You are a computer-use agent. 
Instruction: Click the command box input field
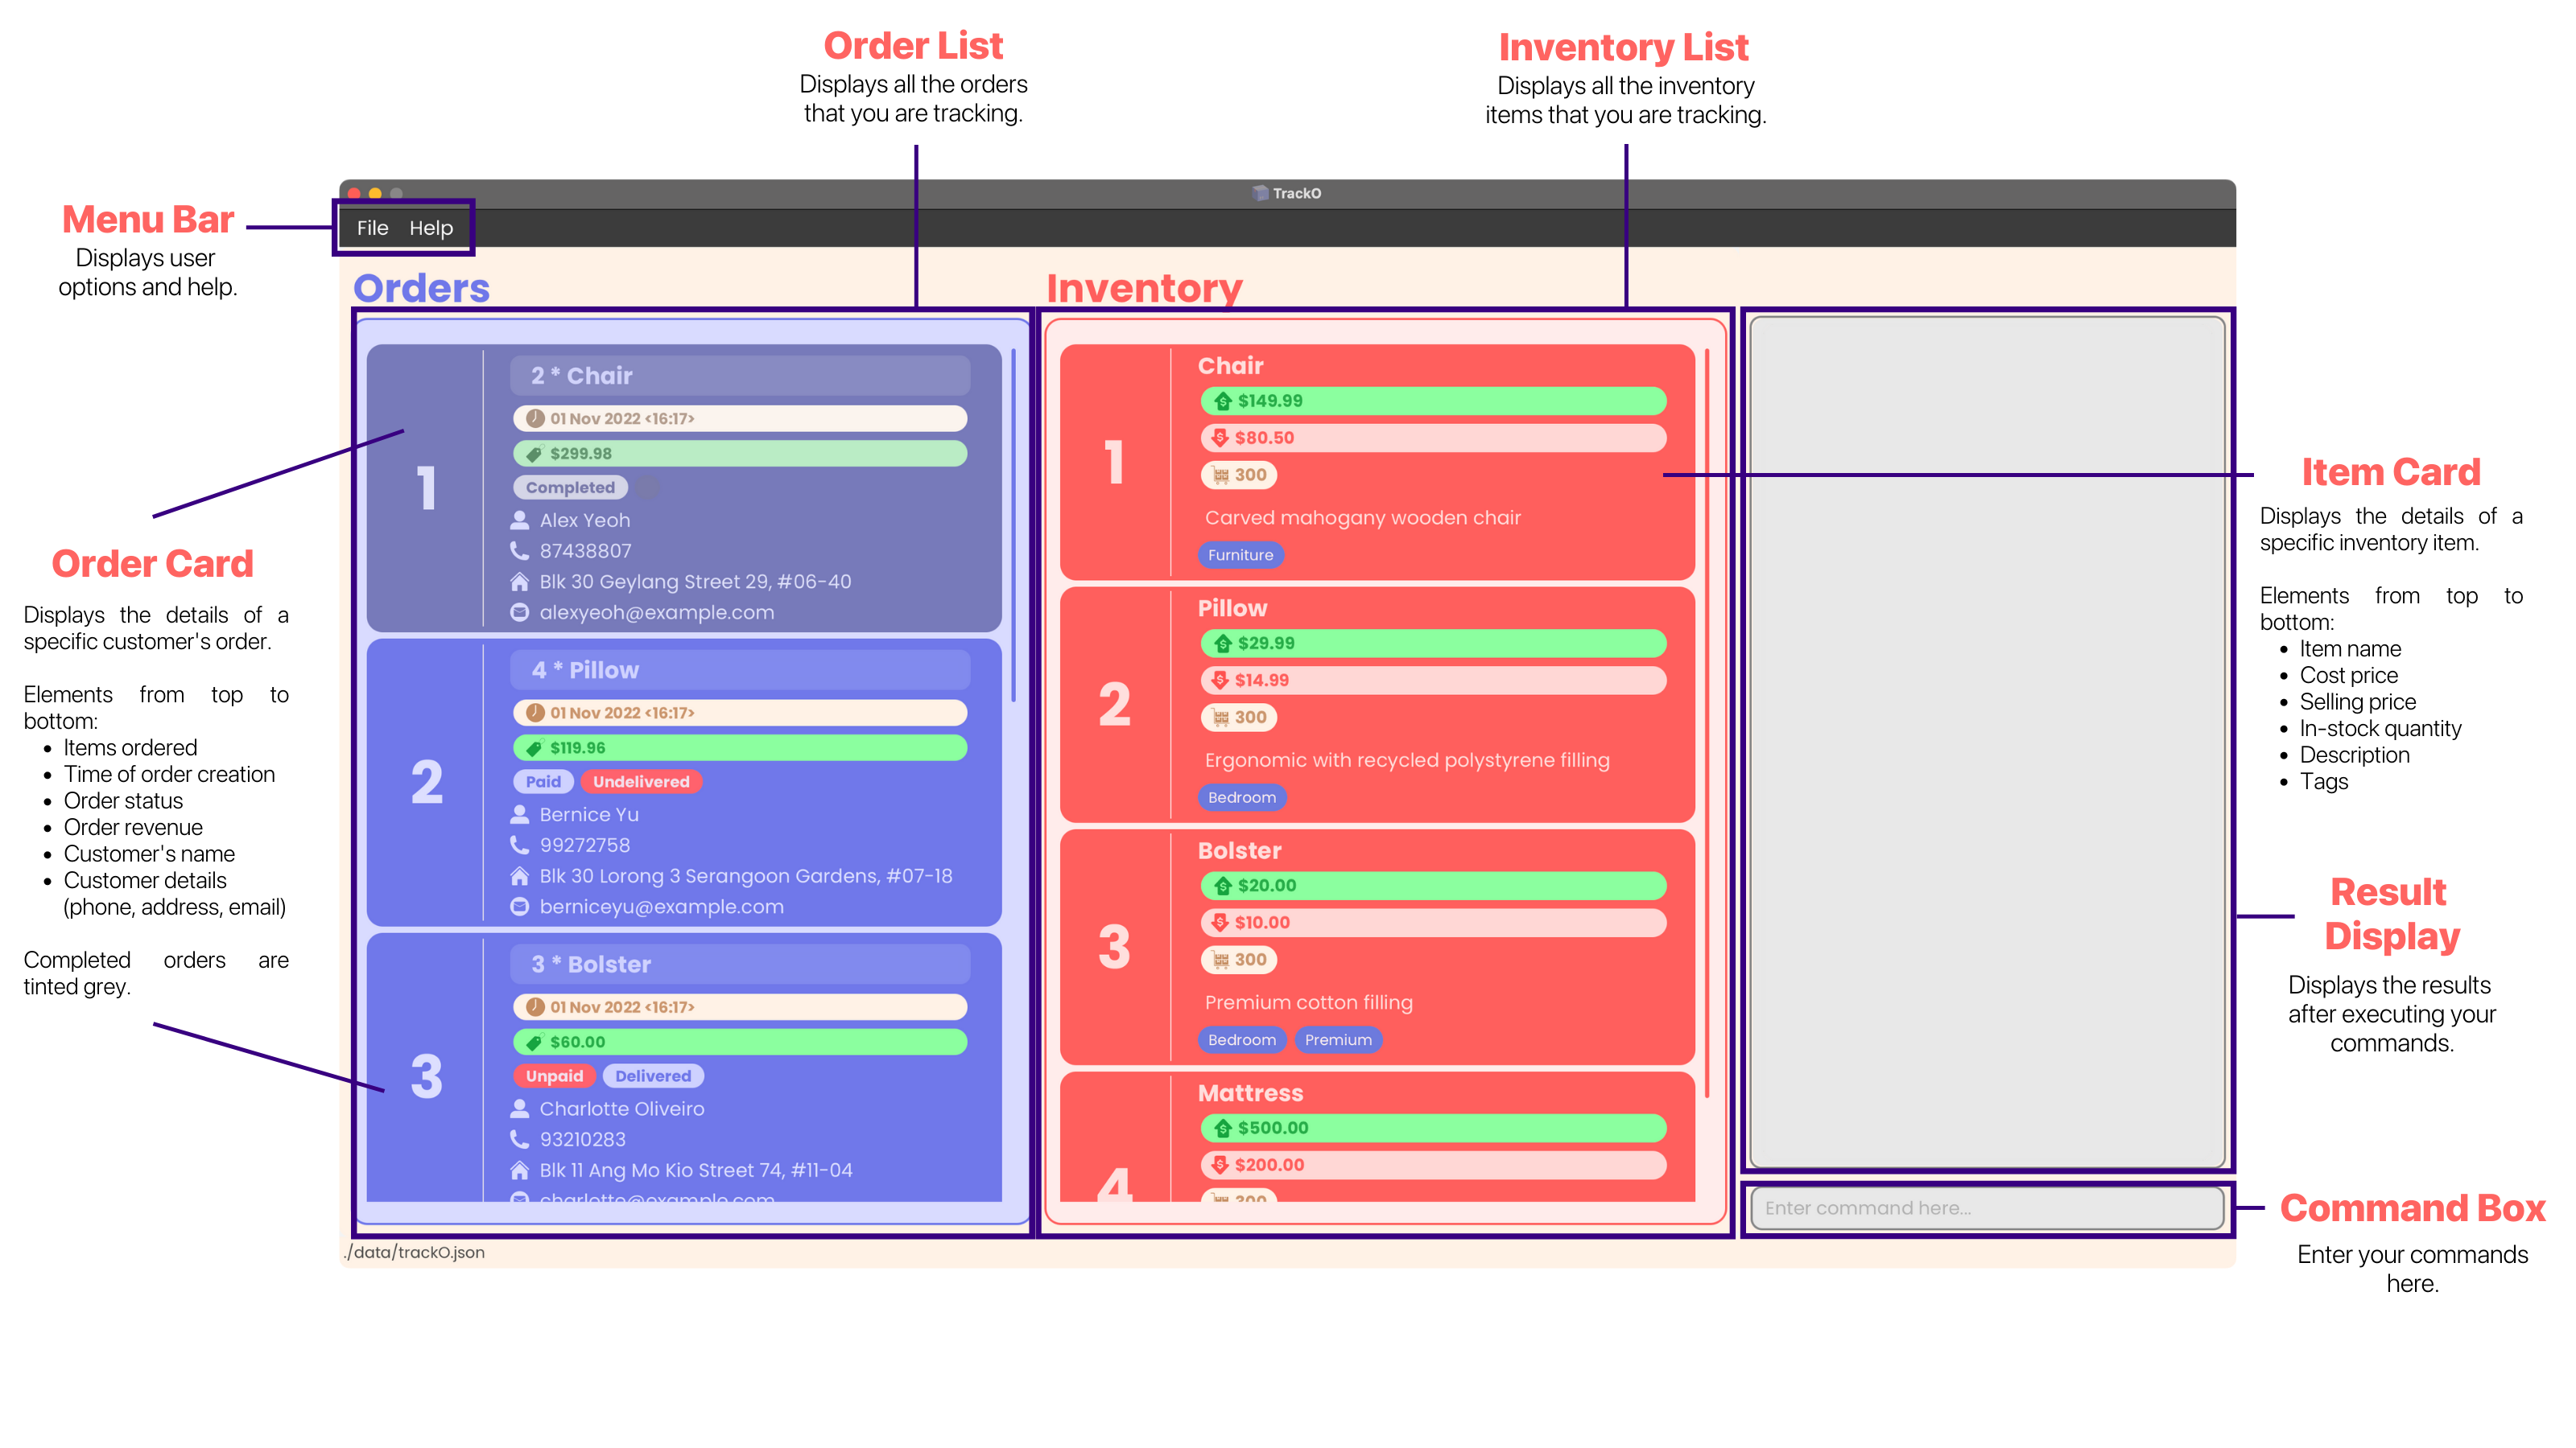point(1987,1208)
